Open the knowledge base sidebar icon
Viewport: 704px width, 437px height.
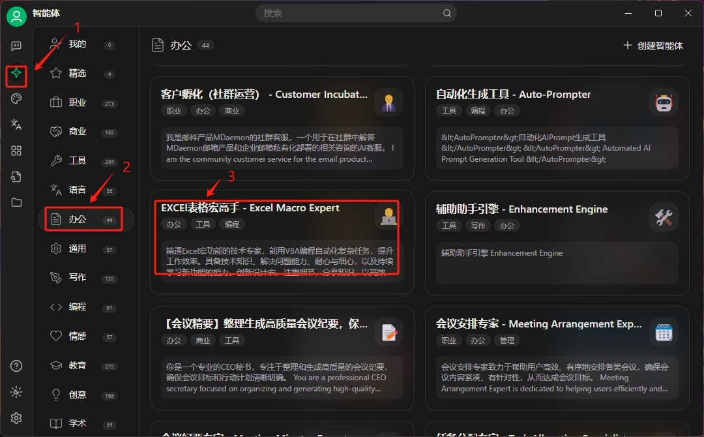(x=16, y=177)
